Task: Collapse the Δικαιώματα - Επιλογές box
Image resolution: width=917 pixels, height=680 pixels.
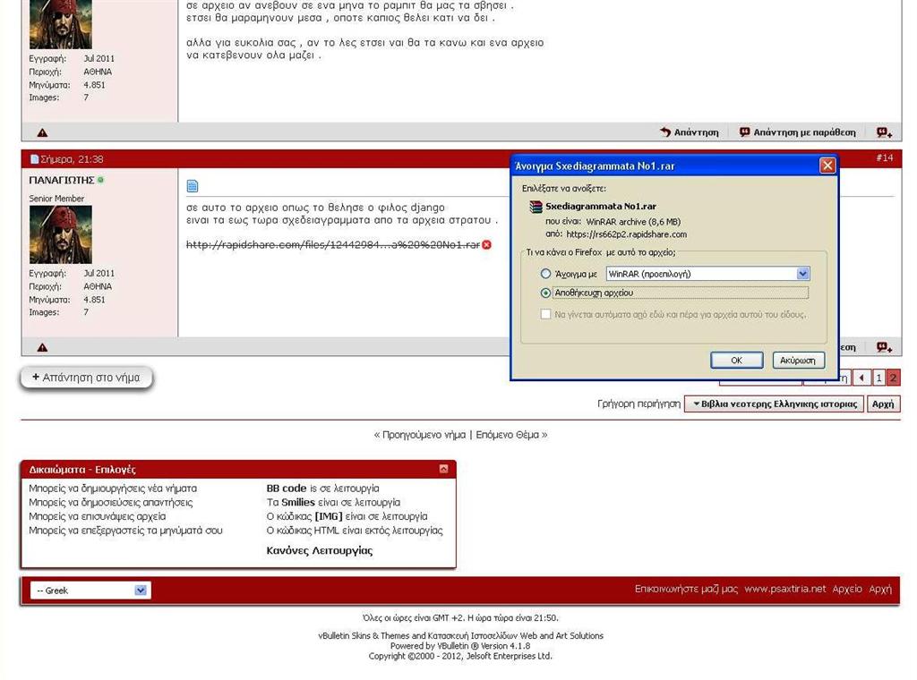Action: point(443,469)
